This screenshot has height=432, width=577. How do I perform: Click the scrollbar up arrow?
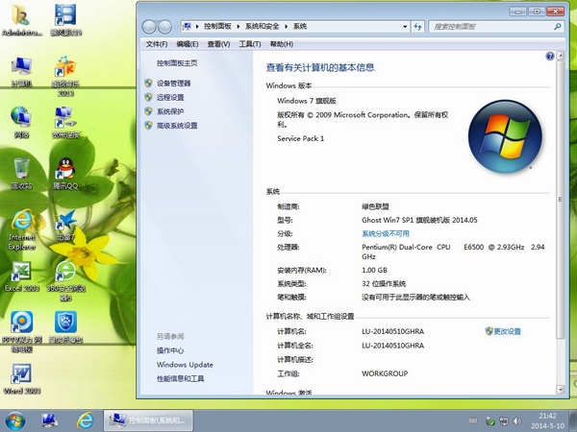[560, 57]
